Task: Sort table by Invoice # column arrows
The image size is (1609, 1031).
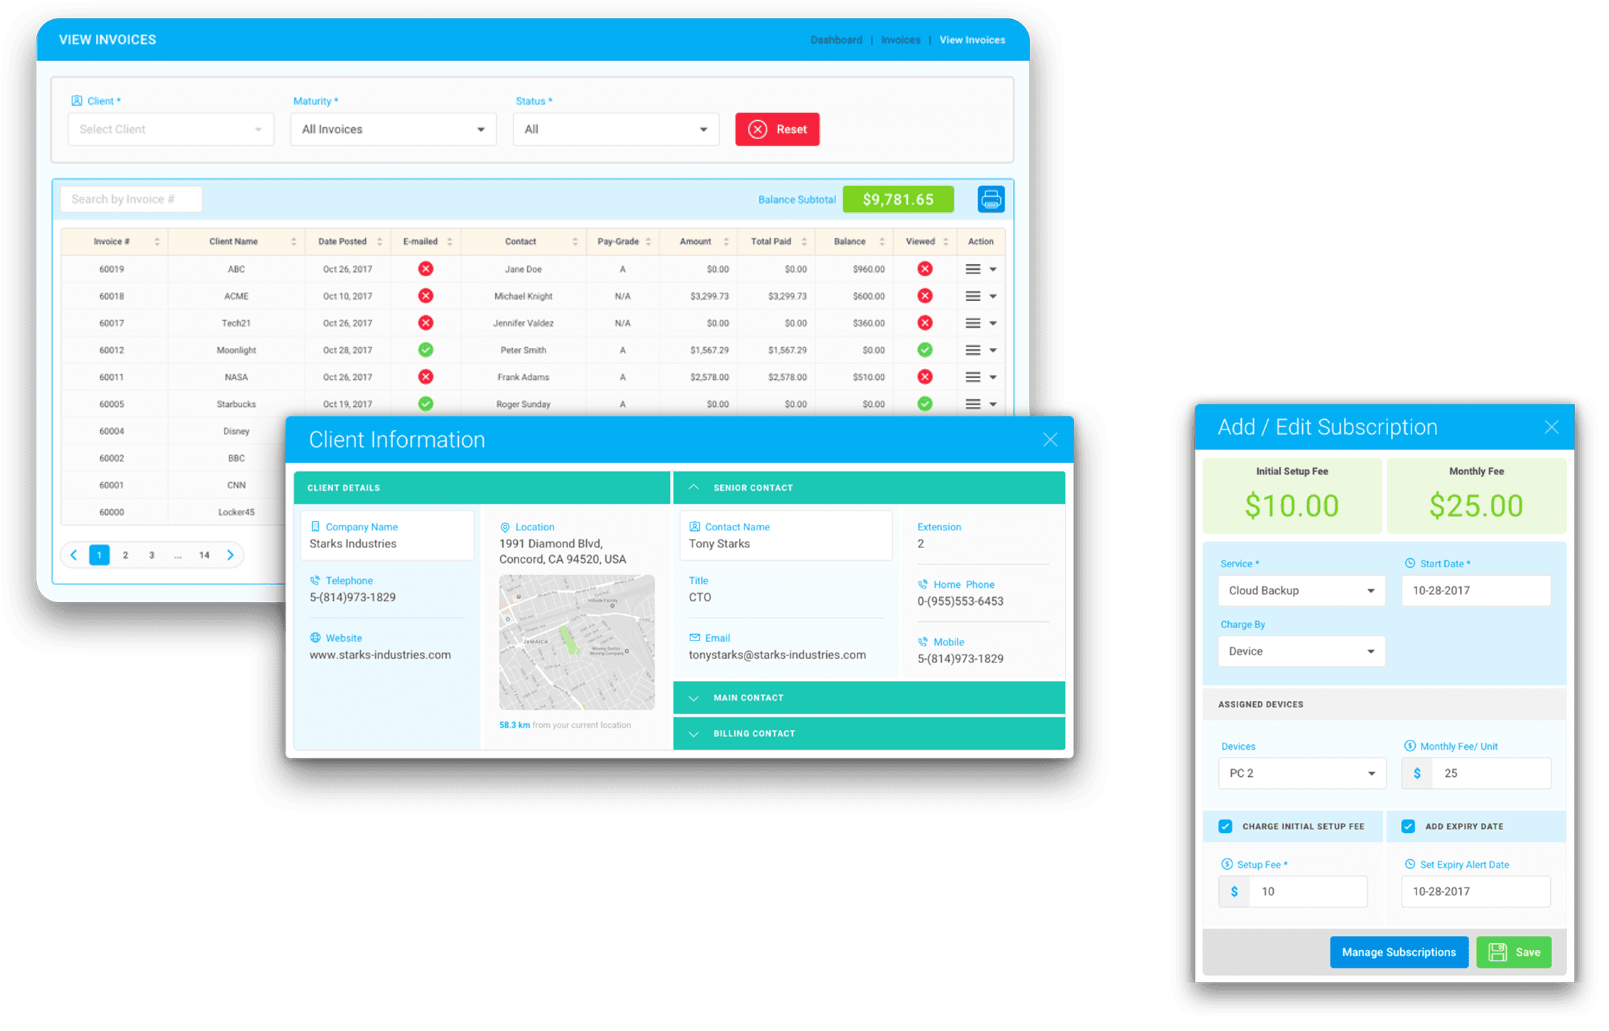Action: point(157,242)
